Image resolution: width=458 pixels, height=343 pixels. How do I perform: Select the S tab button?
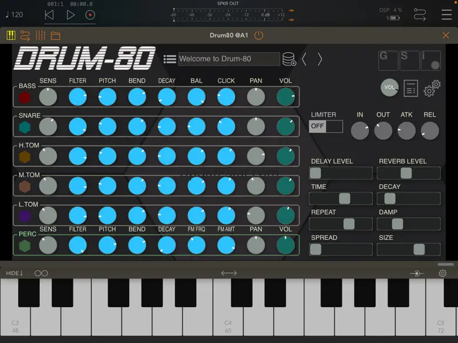[x=409, y=60]
